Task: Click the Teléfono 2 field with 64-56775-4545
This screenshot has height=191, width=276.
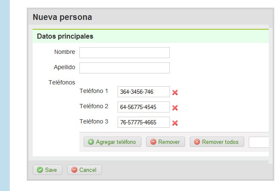Action: click(144, 107)
